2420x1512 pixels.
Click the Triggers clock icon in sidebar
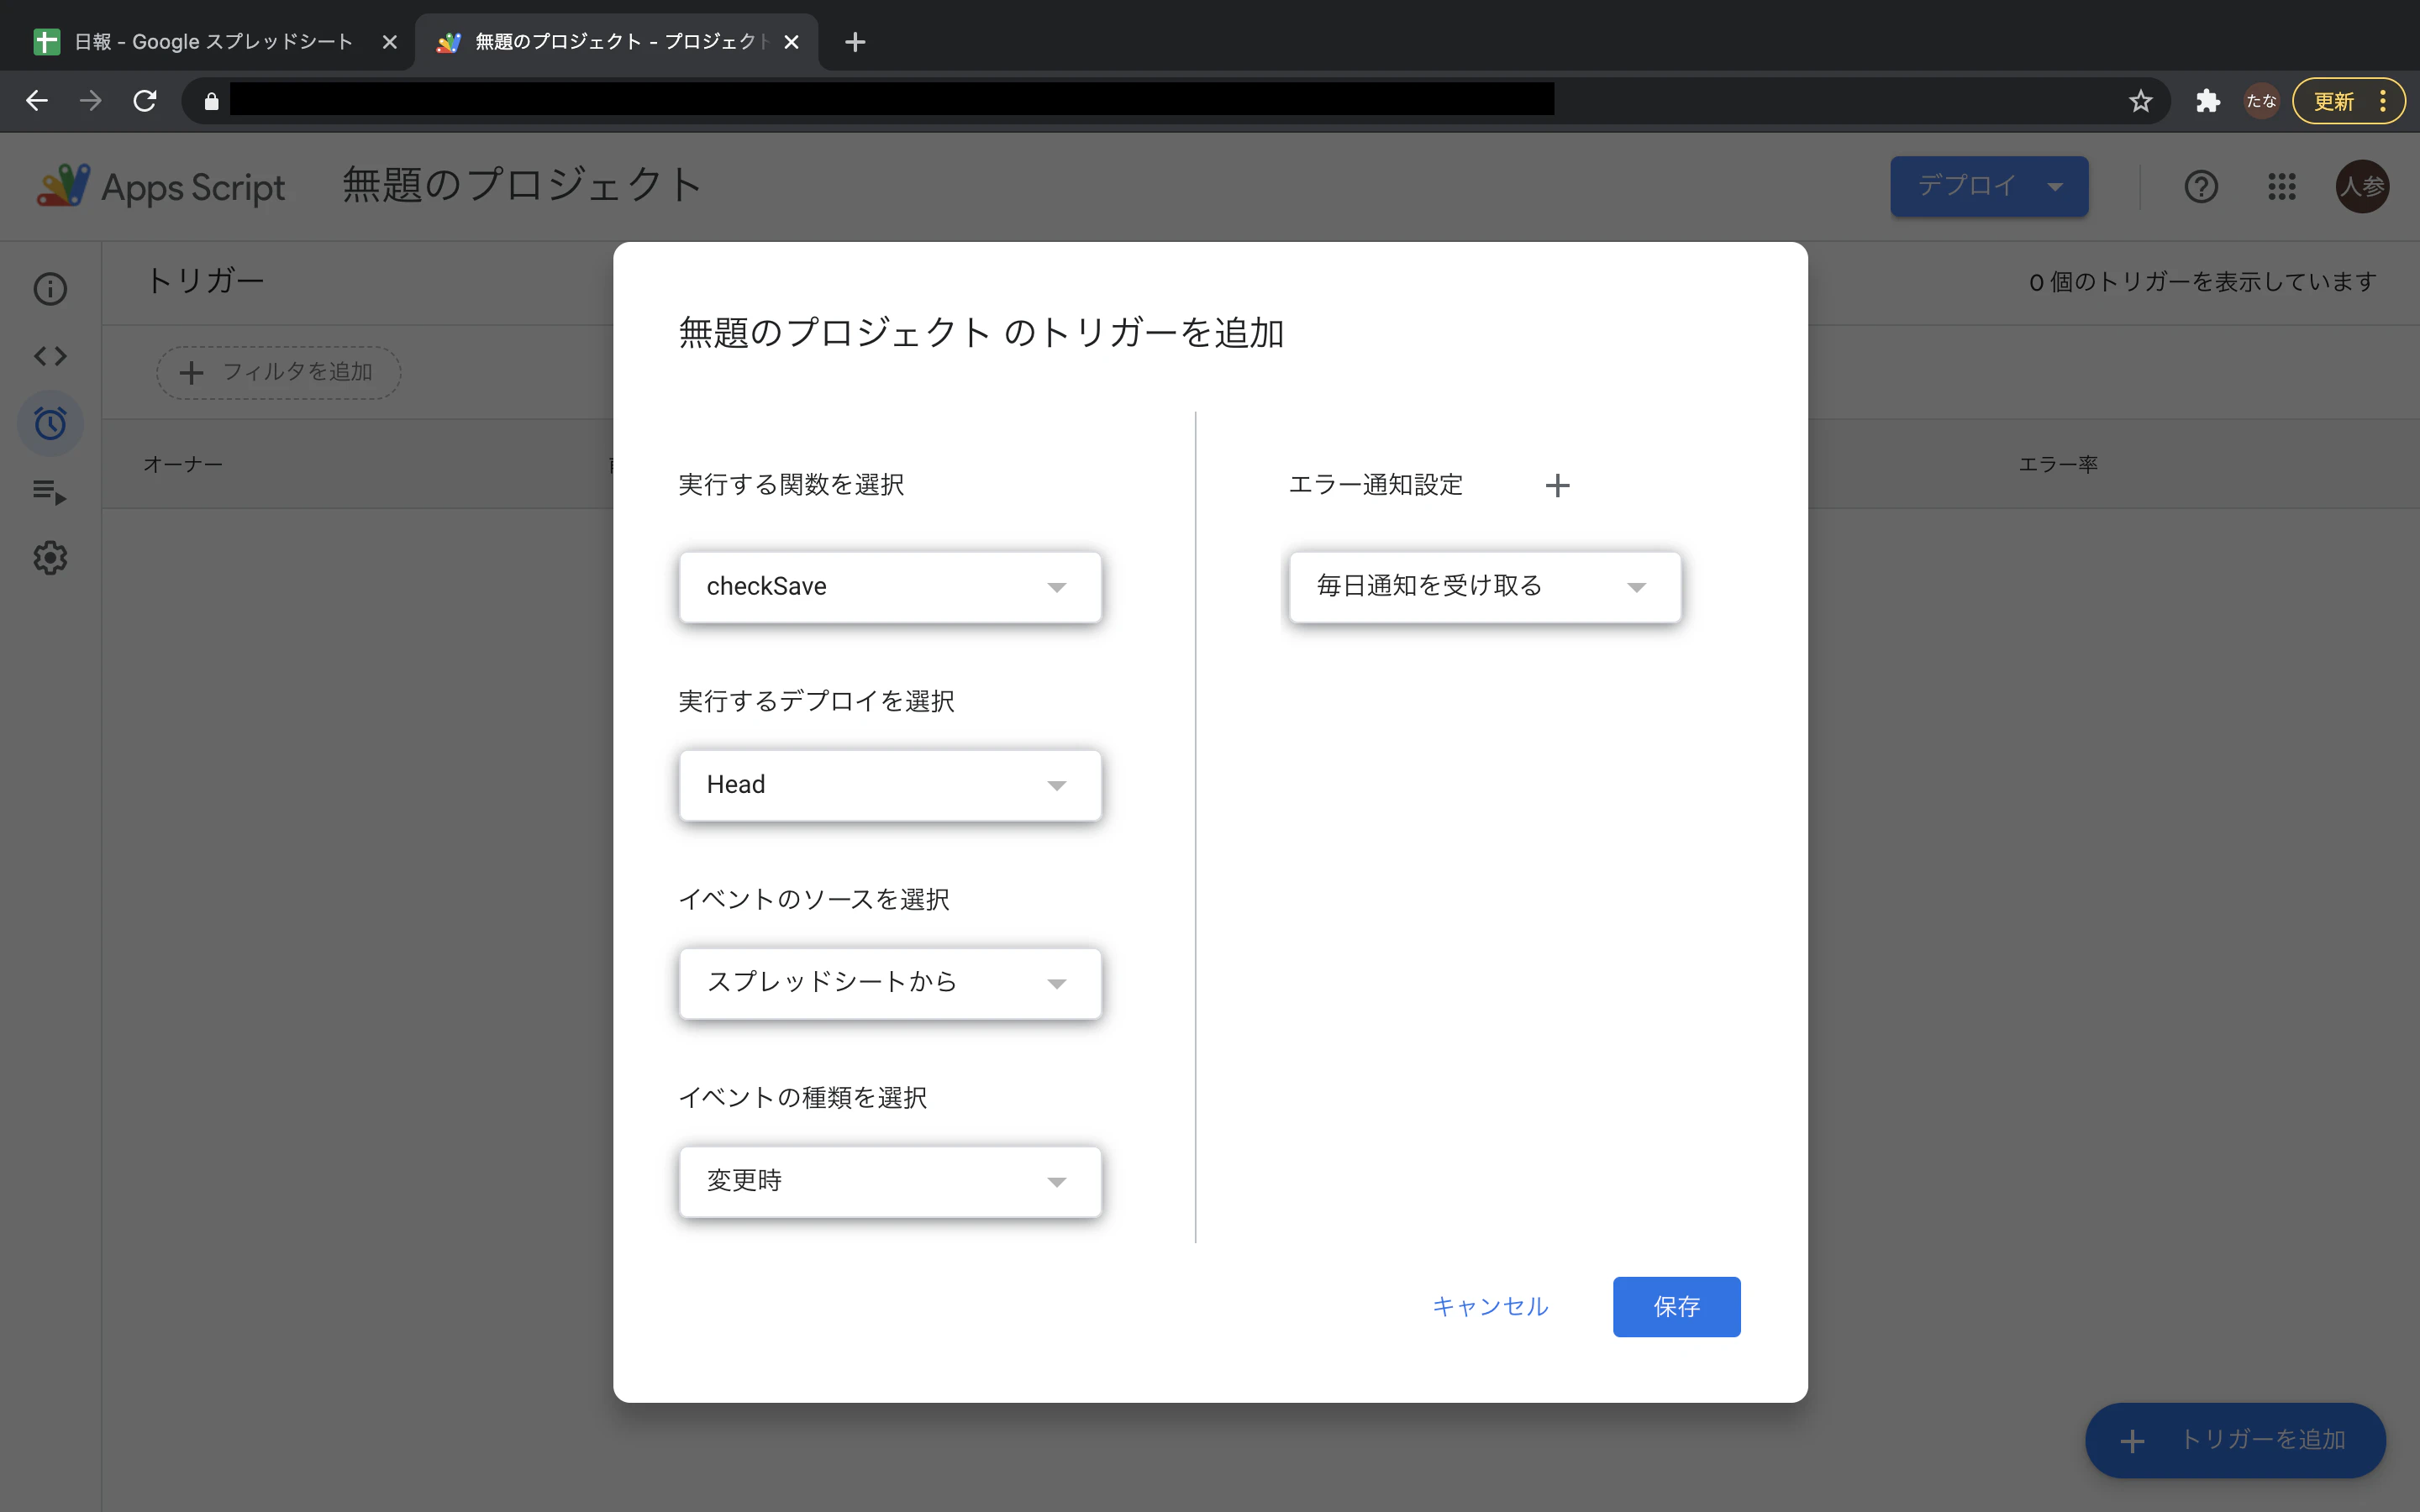[50, 423]
